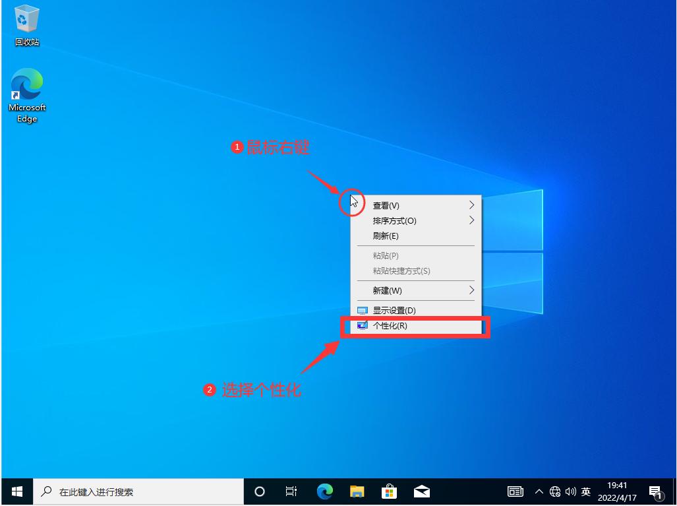677x506 pixels.
Task: Open Microsoft Edge from the taskbar
Action: [324, 491]
